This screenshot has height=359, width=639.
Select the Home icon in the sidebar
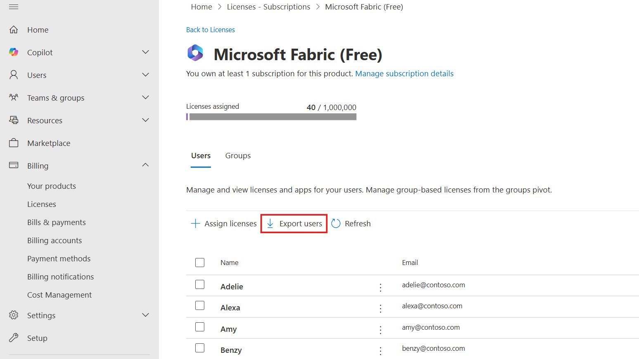point(14,29)
